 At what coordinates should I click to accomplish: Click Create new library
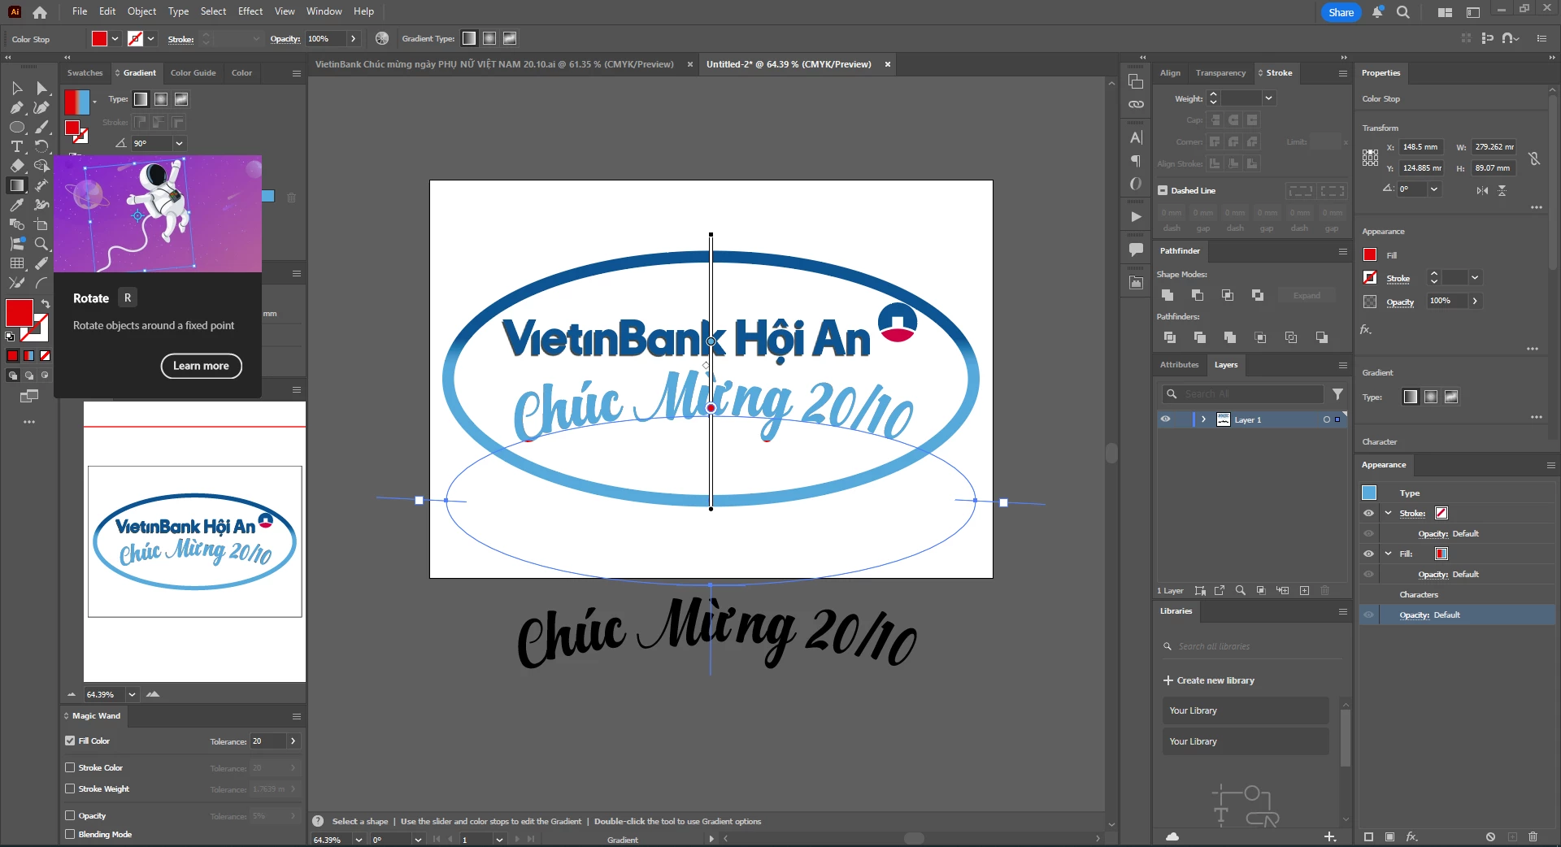pyautogui.click(x=1209, y=680)
